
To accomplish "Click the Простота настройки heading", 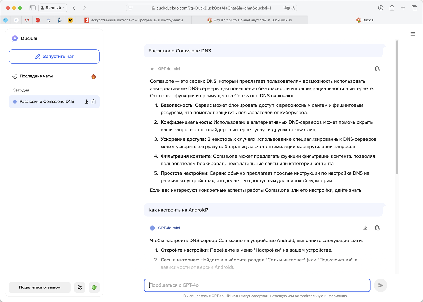I will 184,173.
